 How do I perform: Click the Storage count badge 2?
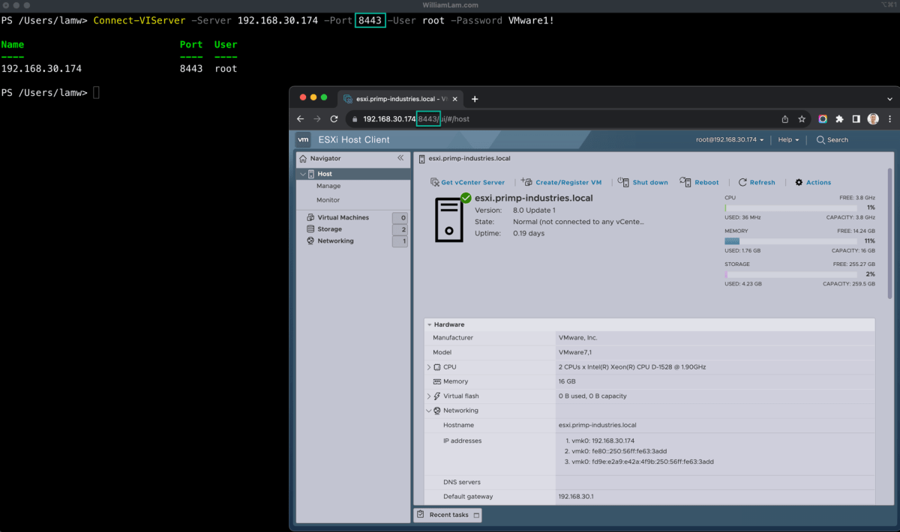click(400, 229)
